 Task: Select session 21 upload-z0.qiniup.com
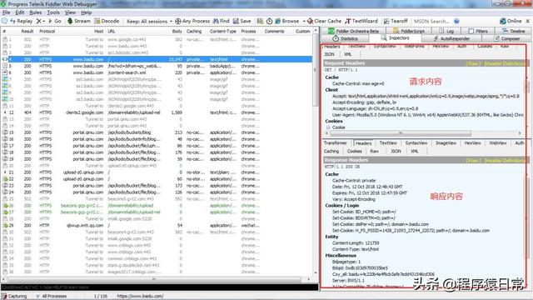(157, 172)
